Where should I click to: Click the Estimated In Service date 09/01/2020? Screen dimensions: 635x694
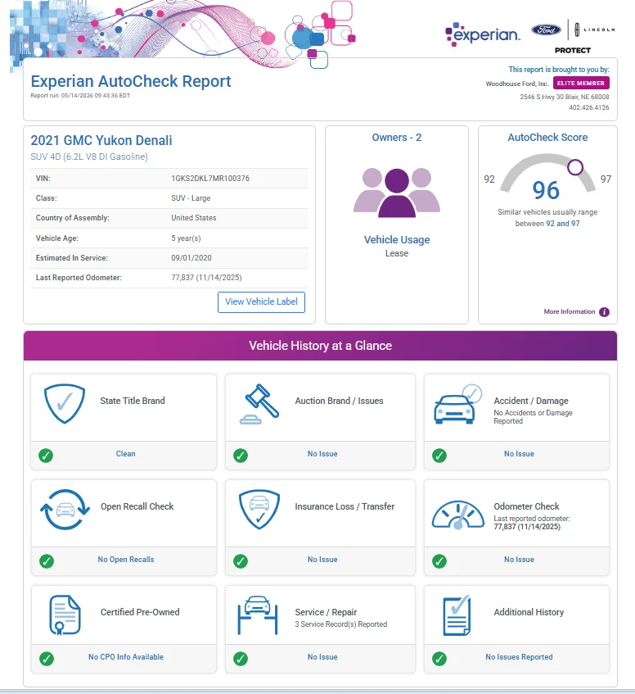click(191, 258)
